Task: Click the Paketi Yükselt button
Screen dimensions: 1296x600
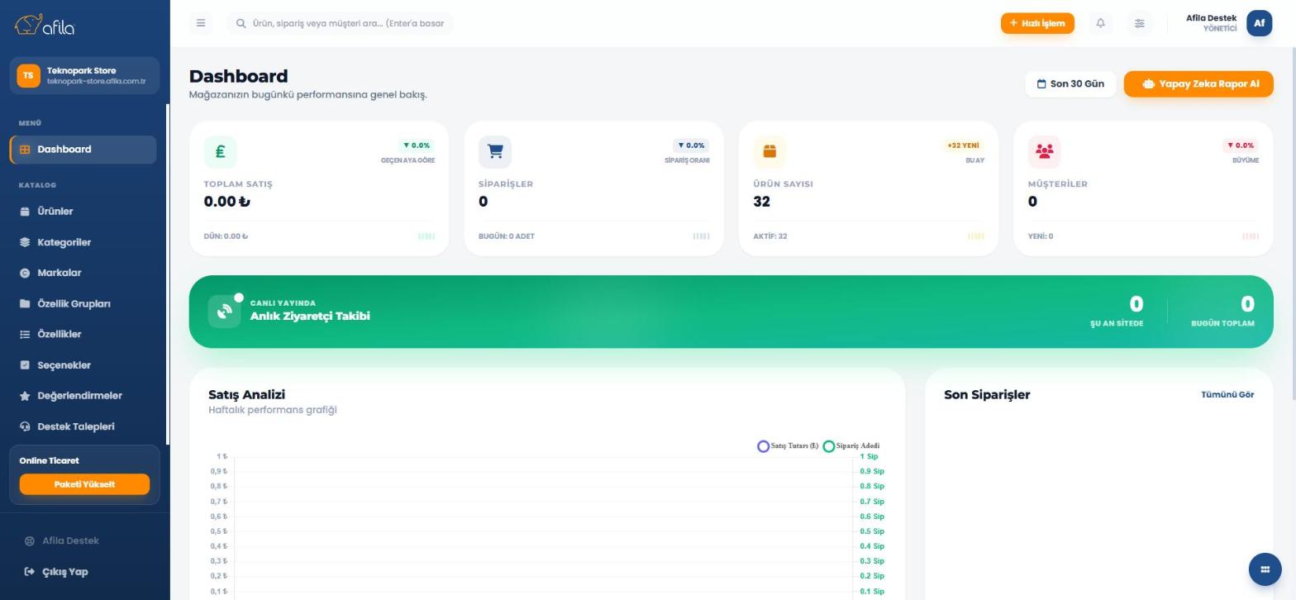Action: point(84,484)
